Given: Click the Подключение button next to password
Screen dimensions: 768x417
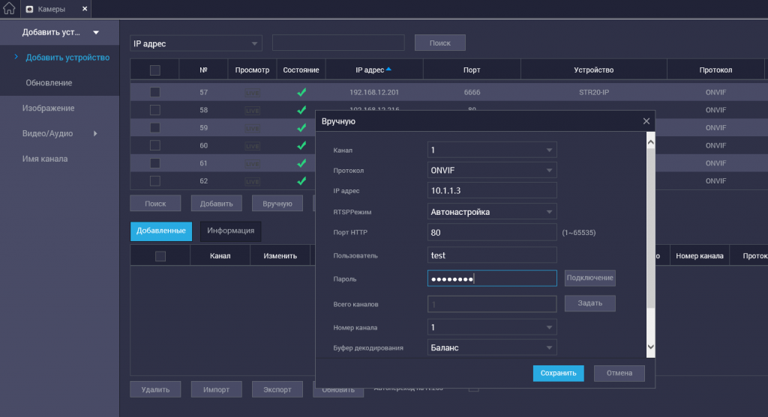Looking at the screenshot, I should pos(590,278).
